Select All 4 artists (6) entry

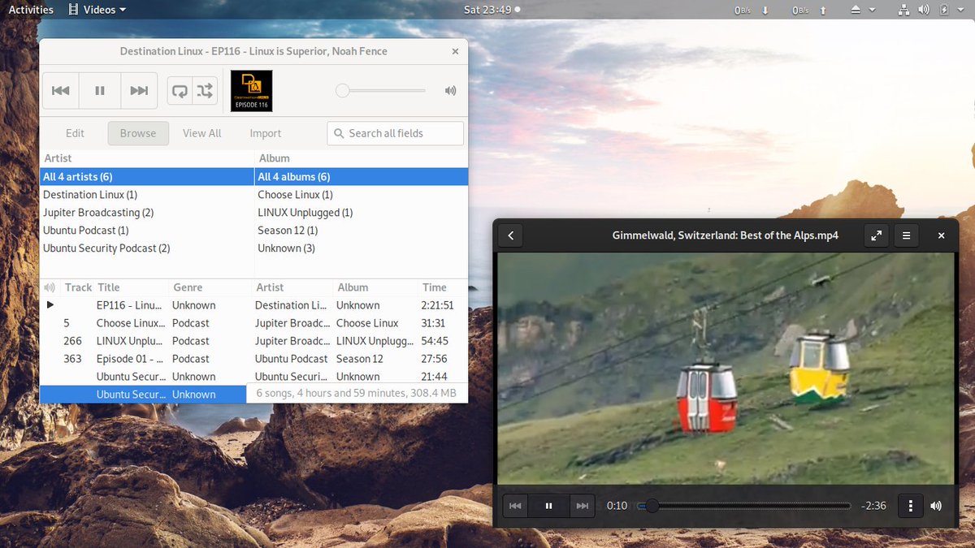(147, 177)
